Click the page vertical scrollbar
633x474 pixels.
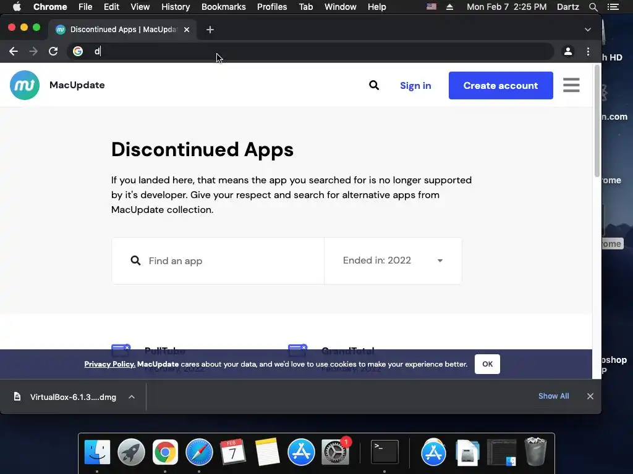pyautogui.click(x=597, y=121)
